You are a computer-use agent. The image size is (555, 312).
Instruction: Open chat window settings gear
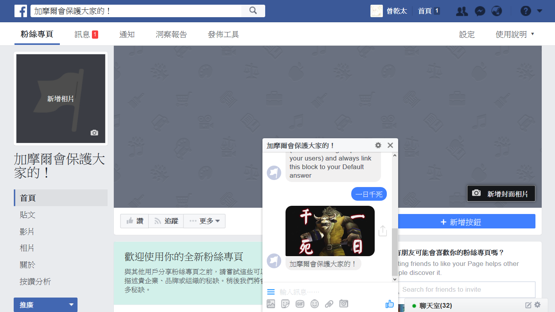pyautogui.click(x=378, y=145)
